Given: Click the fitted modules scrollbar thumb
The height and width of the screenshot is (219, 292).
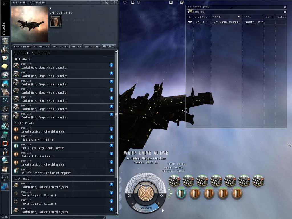Looking at the screenshot, I should point(116,115).
